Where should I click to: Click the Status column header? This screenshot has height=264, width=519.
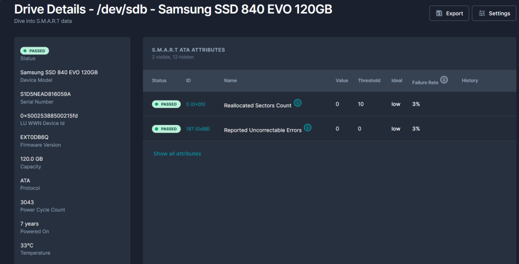[x=159, y=80]
